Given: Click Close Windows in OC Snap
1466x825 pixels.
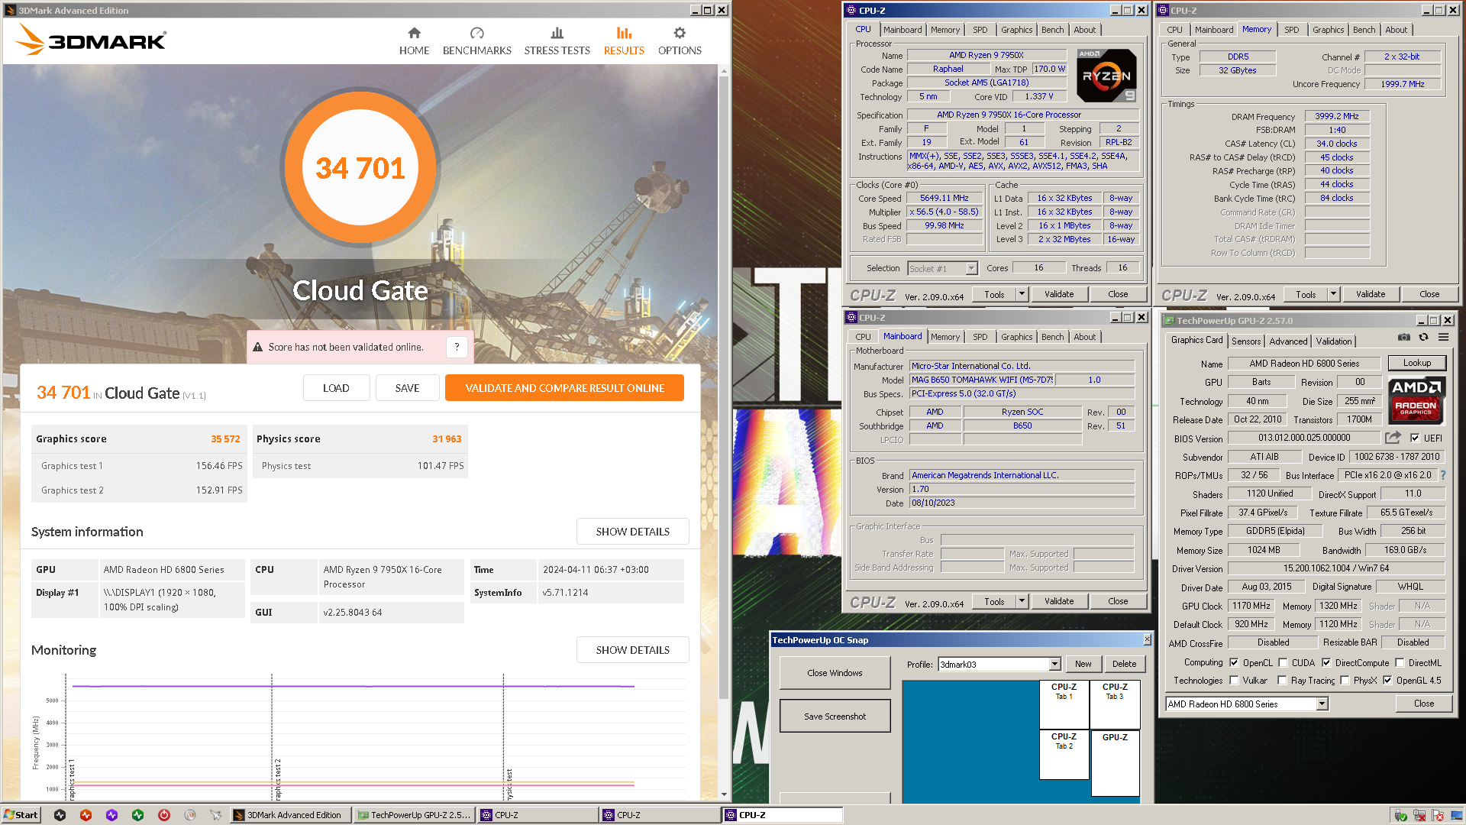Looking at the screenshot, I should [835, 673].
